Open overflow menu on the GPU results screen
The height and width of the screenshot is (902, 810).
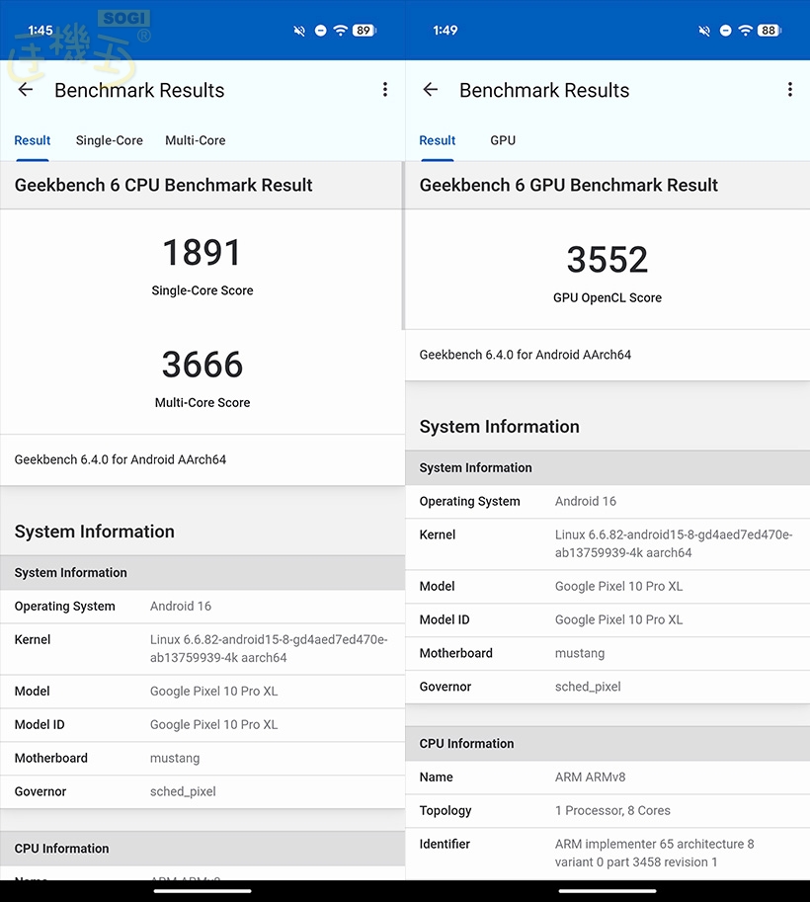(790, 90)
